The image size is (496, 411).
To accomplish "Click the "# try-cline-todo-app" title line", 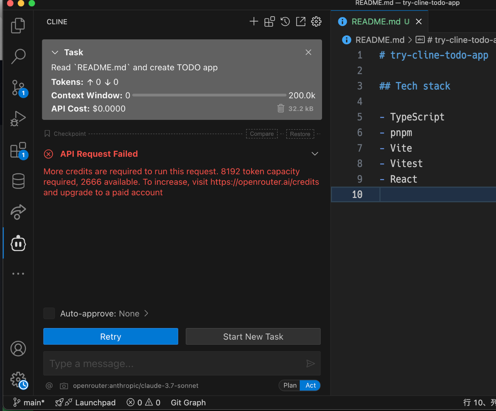I will 434,55.
